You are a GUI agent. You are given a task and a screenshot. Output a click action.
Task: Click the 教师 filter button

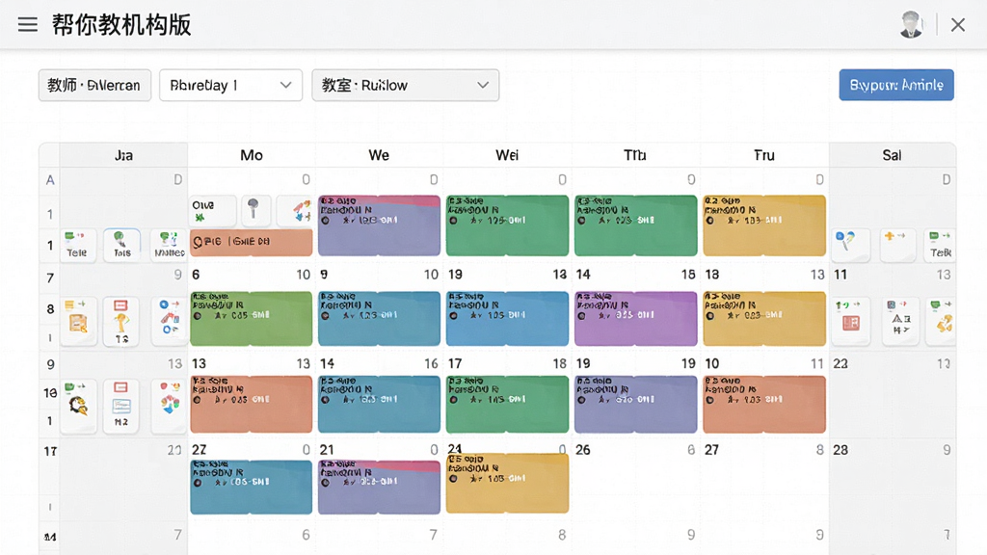[x=94, y=85]
